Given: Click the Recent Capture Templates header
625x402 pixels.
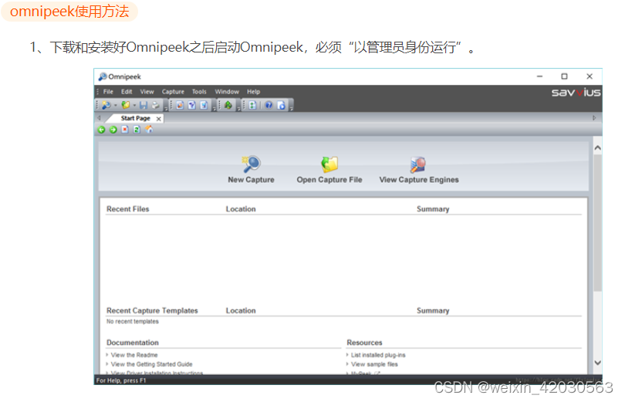Looking at the screenshot, I should click(x=152, y=310).
